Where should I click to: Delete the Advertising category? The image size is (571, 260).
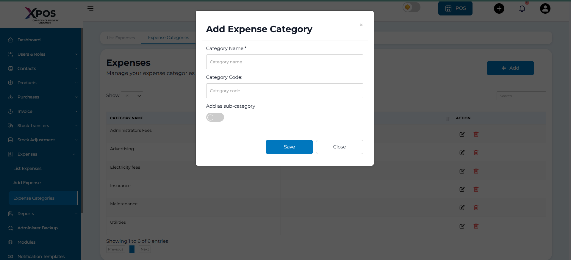[x=476, y=153]
